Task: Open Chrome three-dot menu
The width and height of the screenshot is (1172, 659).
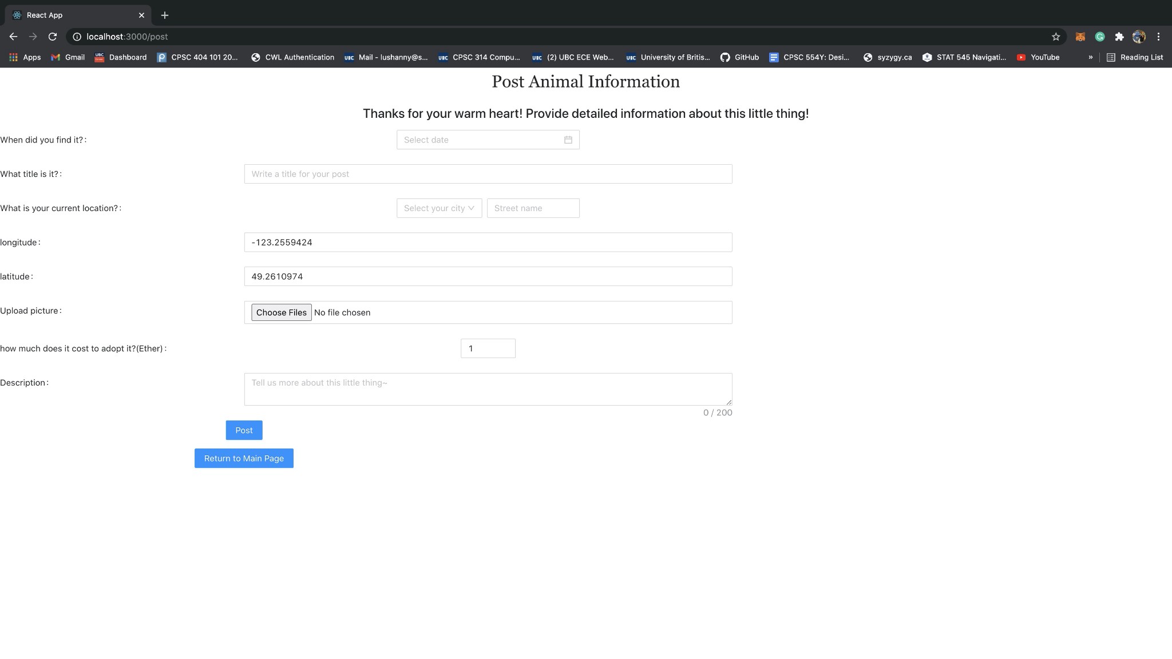Action: [x=1158, y=37]
